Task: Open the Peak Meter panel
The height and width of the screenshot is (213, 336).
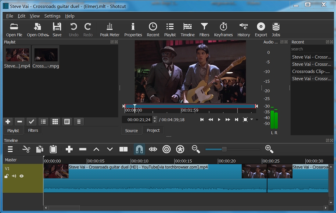Action: coord(110,30)
